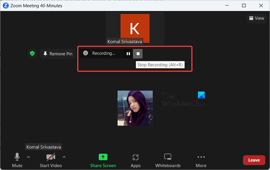Pause the recording
The image size is (270, 170).
[128, 53]
